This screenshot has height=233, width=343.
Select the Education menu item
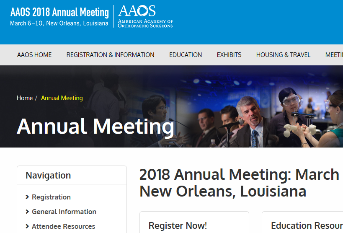[186, 55]
